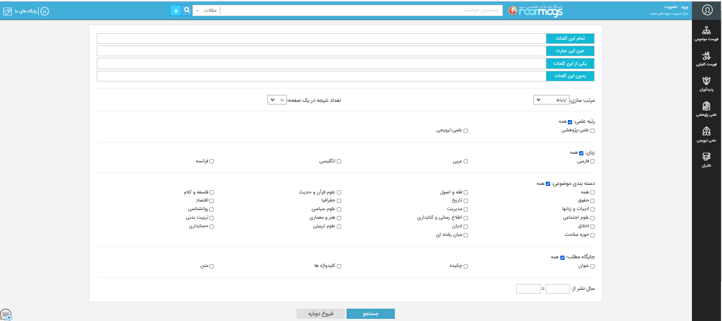Check the فارسی language checkbox

click(593, 161)
